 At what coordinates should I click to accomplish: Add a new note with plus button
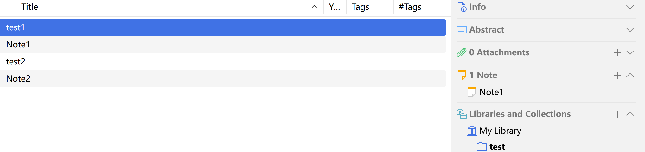click(x=618, y=76)
